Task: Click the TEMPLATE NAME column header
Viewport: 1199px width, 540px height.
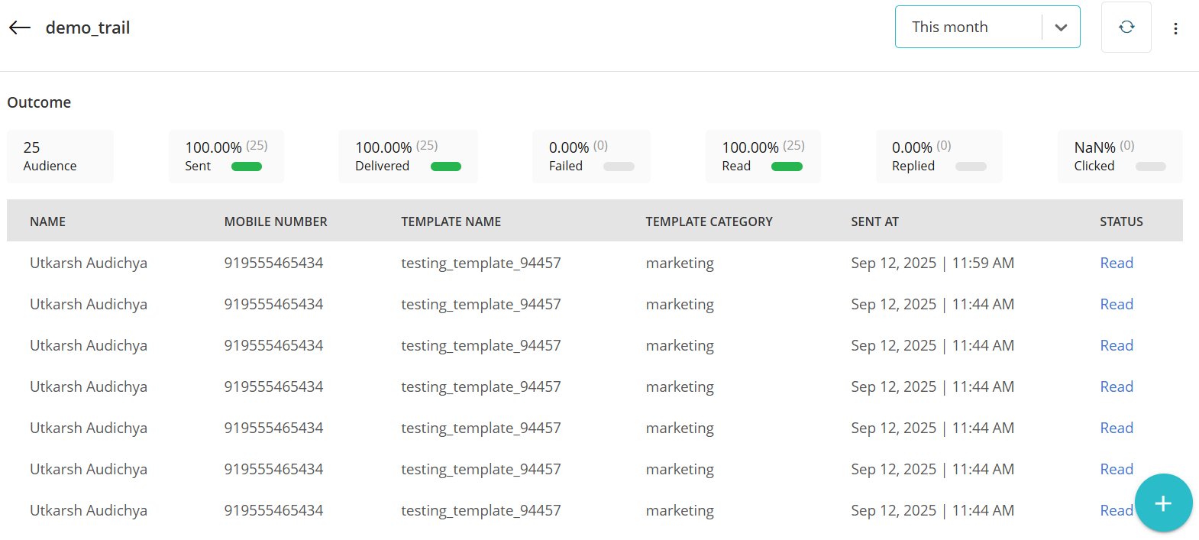Action: [451, 221]
